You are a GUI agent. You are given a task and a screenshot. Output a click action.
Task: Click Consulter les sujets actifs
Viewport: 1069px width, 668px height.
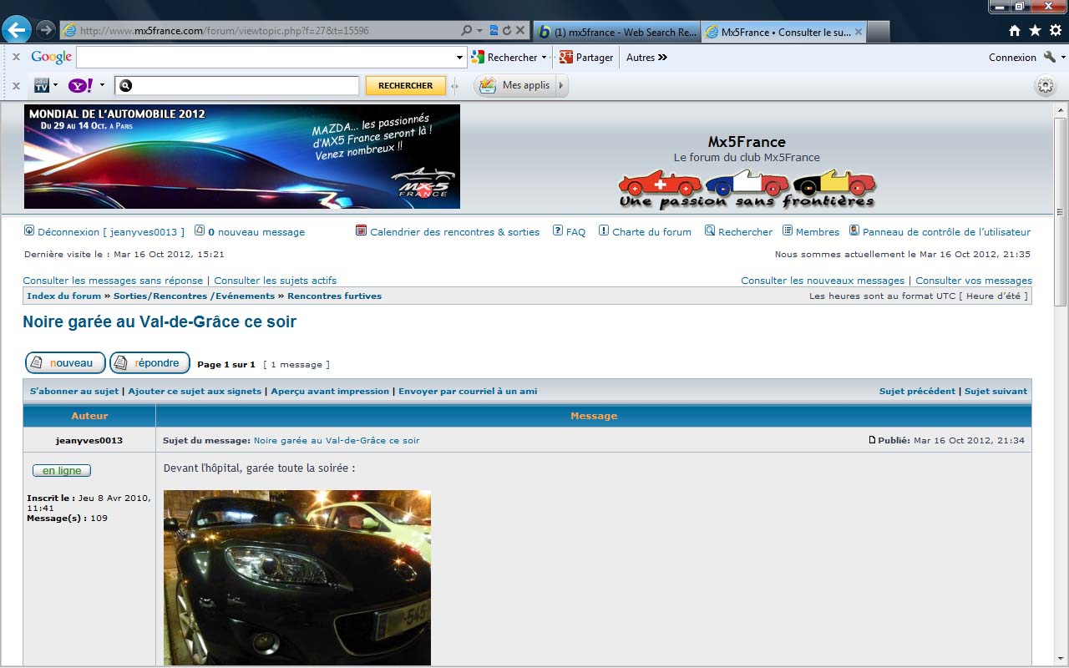(276, 281)
